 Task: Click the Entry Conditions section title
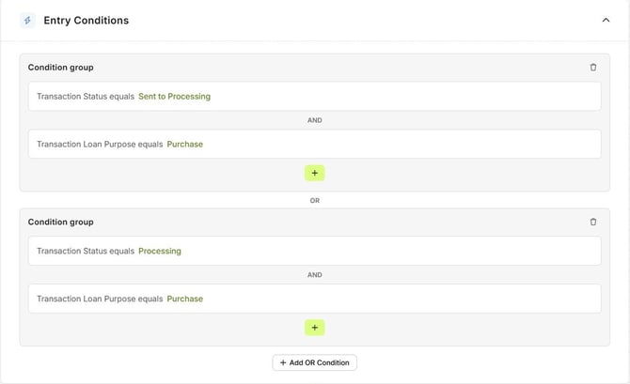87,20
